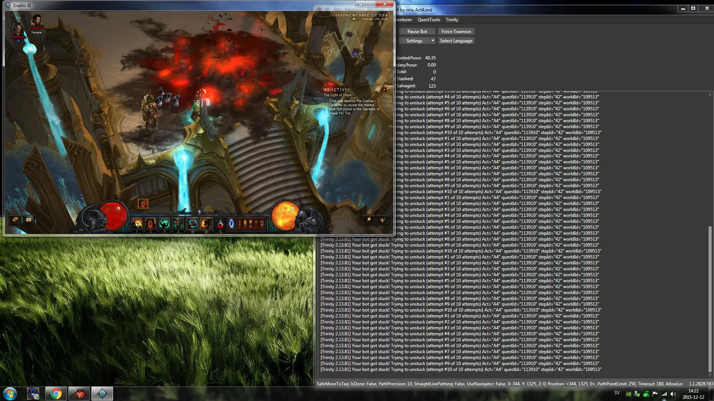Click the Stashed count 47
Viewport: 714px width, 401px height.
[x=433, y=79]
